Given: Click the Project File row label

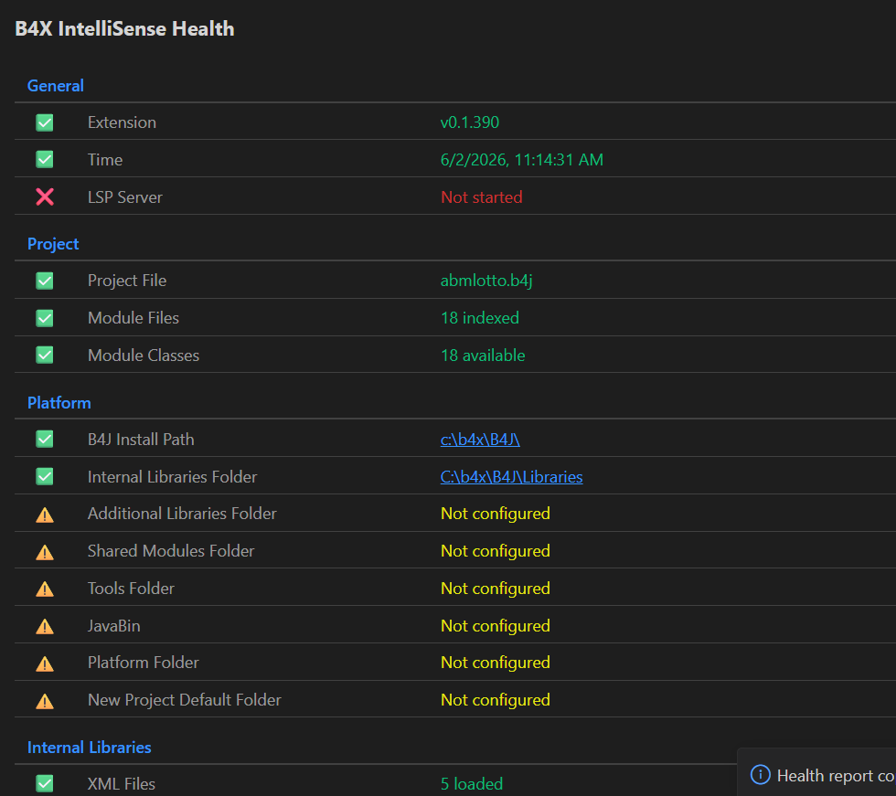Looking at the screenshot, I should (x=127, y=281).
